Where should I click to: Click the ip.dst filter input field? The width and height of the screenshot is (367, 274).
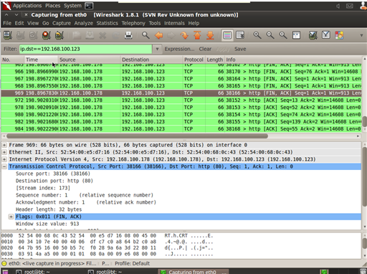click(85, 49)
